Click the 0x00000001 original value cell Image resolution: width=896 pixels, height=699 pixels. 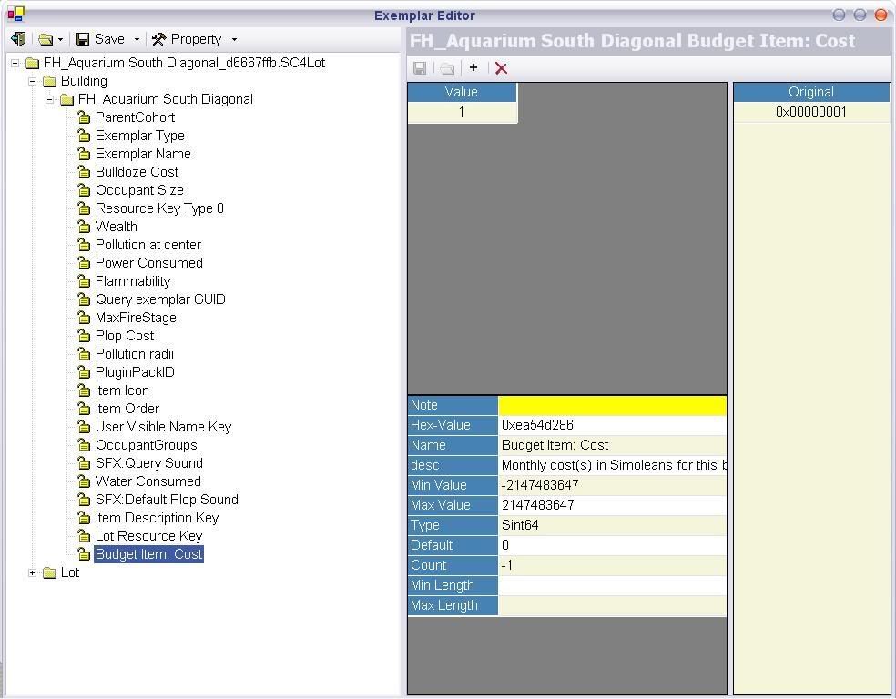tap(811, 112)
